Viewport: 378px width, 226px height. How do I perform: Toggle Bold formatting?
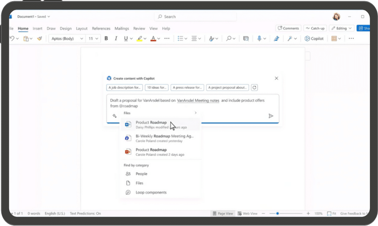pyautogui.click(x=106, y=39)
